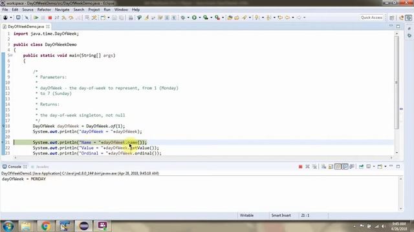
Task: Open the New Console View dropdown arrow
Action: (386, 166)
